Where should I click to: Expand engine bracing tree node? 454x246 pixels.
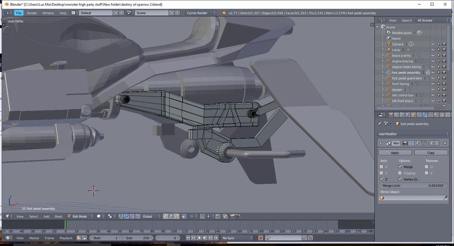point(383,61)
